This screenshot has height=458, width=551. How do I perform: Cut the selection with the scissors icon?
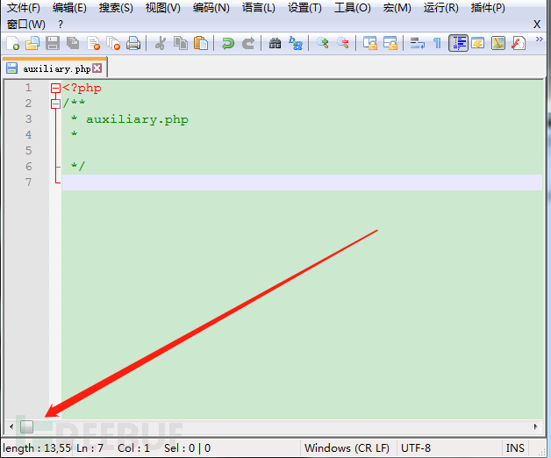(x=161, y=44)
